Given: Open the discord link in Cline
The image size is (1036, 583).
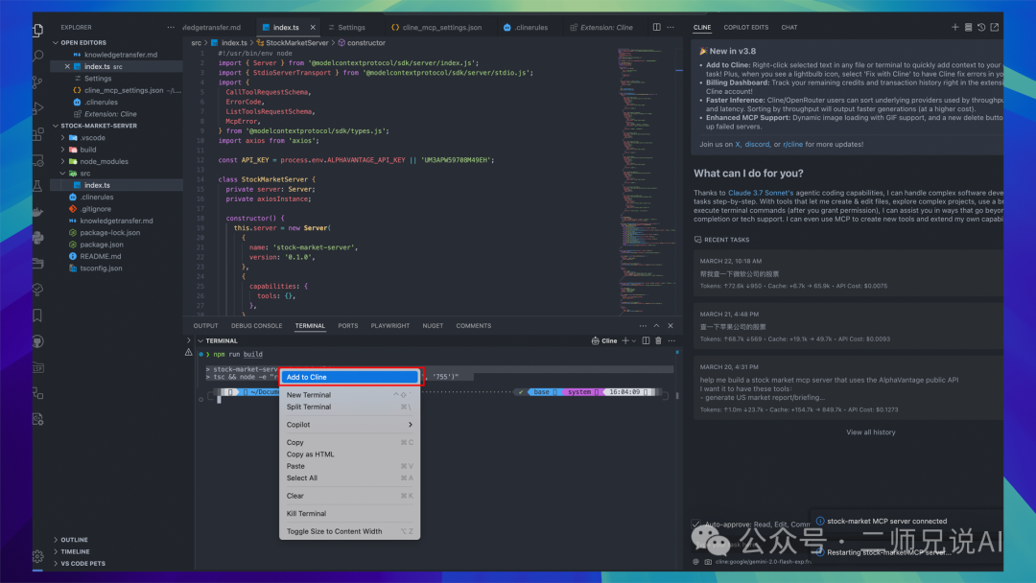Looking at the screenshot, I should pyautogui.click(x=757, y=144).
